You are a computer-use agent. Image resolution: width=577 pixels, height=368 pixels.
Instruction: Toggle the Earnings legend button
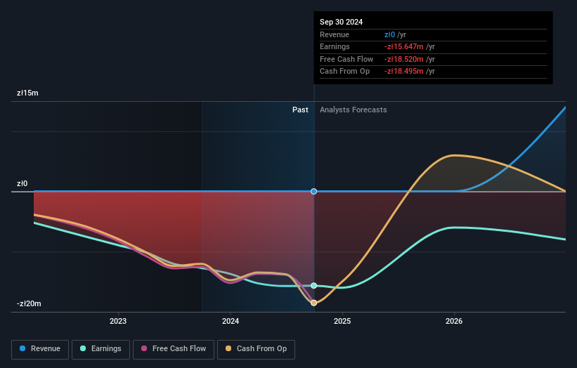[x=101, y=349]
